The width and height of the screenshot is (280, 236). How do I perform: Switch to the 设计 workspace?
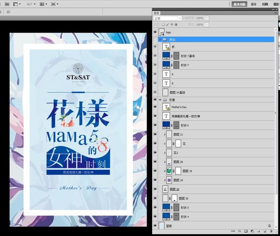tap(253, 4)
